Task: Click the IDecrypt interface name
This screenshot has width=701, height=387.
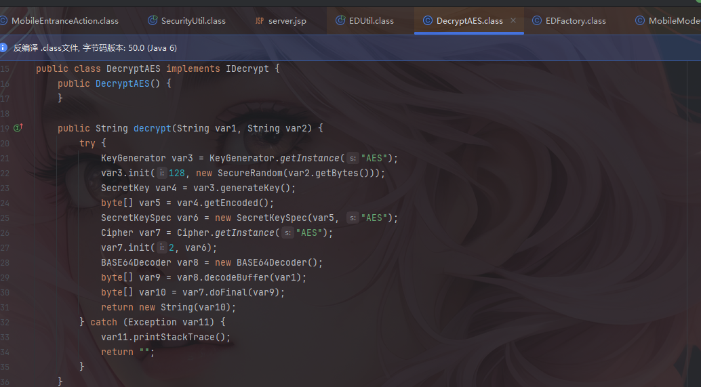Action: tap(247, 68)
